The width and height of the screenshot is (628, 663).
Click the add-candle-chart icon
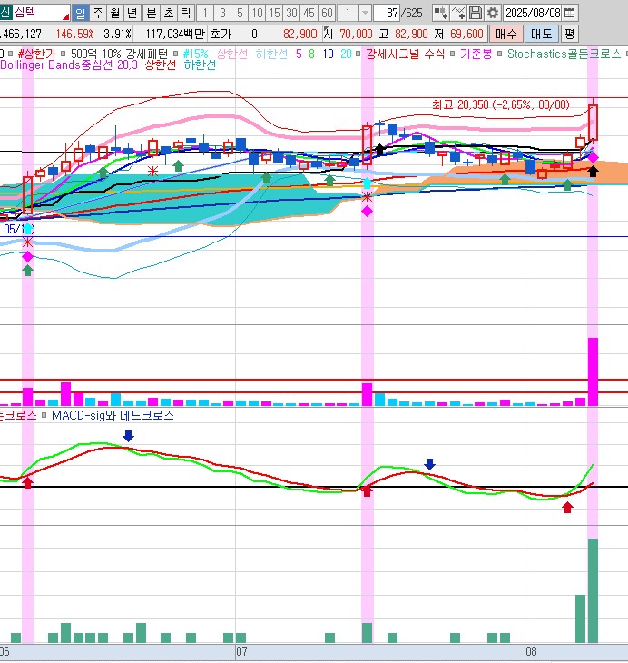pos(440,13)
